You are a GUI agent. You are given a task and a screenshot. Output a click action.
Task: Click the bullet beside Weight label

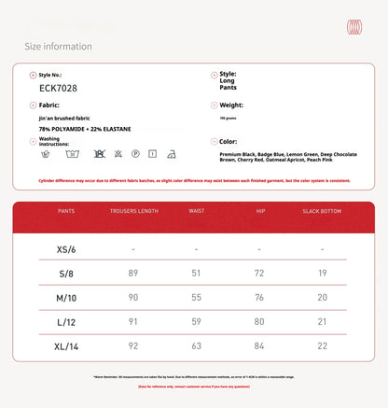tap(214, 106)
